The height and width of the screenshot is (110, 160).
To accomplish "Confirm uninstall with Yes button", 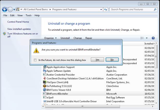I will (97, 60).
